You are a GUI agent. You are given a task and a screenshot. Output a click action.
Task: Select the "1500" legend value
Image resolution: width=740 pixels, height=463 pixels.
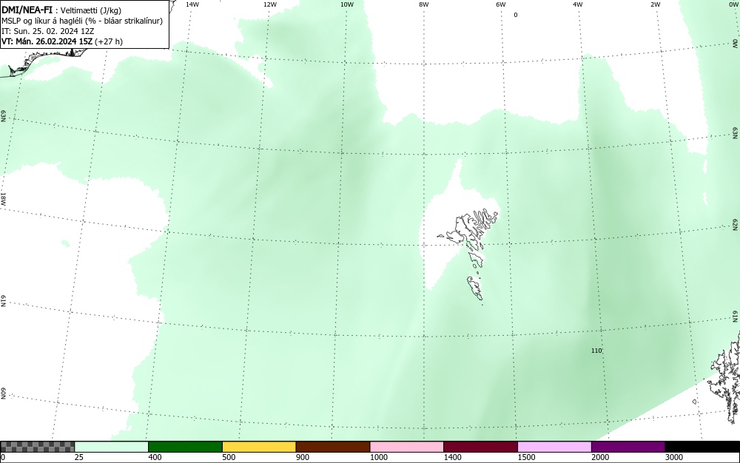[x=526, y=457]
